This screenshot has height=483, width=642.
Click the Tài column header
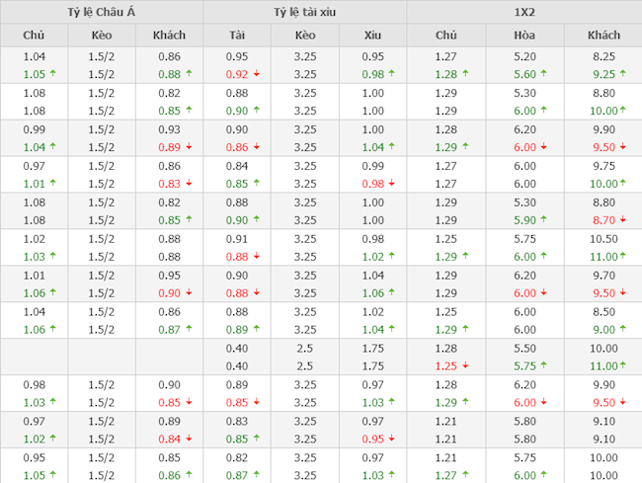[x=237, y=36]
